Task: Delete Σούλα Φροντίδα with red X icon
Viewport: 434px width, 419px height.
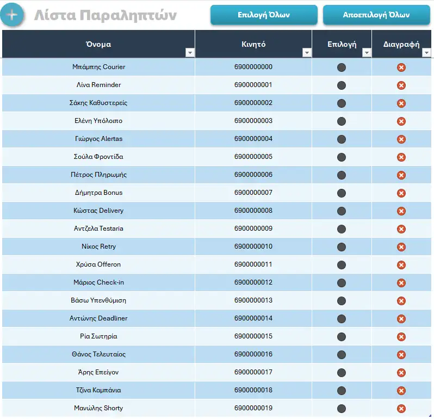Action: click(x=401, y=157)
